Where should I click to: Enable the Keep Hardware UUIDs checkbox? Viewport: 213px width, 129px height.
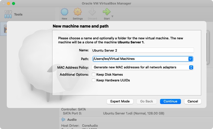click(x=94, y=80)
